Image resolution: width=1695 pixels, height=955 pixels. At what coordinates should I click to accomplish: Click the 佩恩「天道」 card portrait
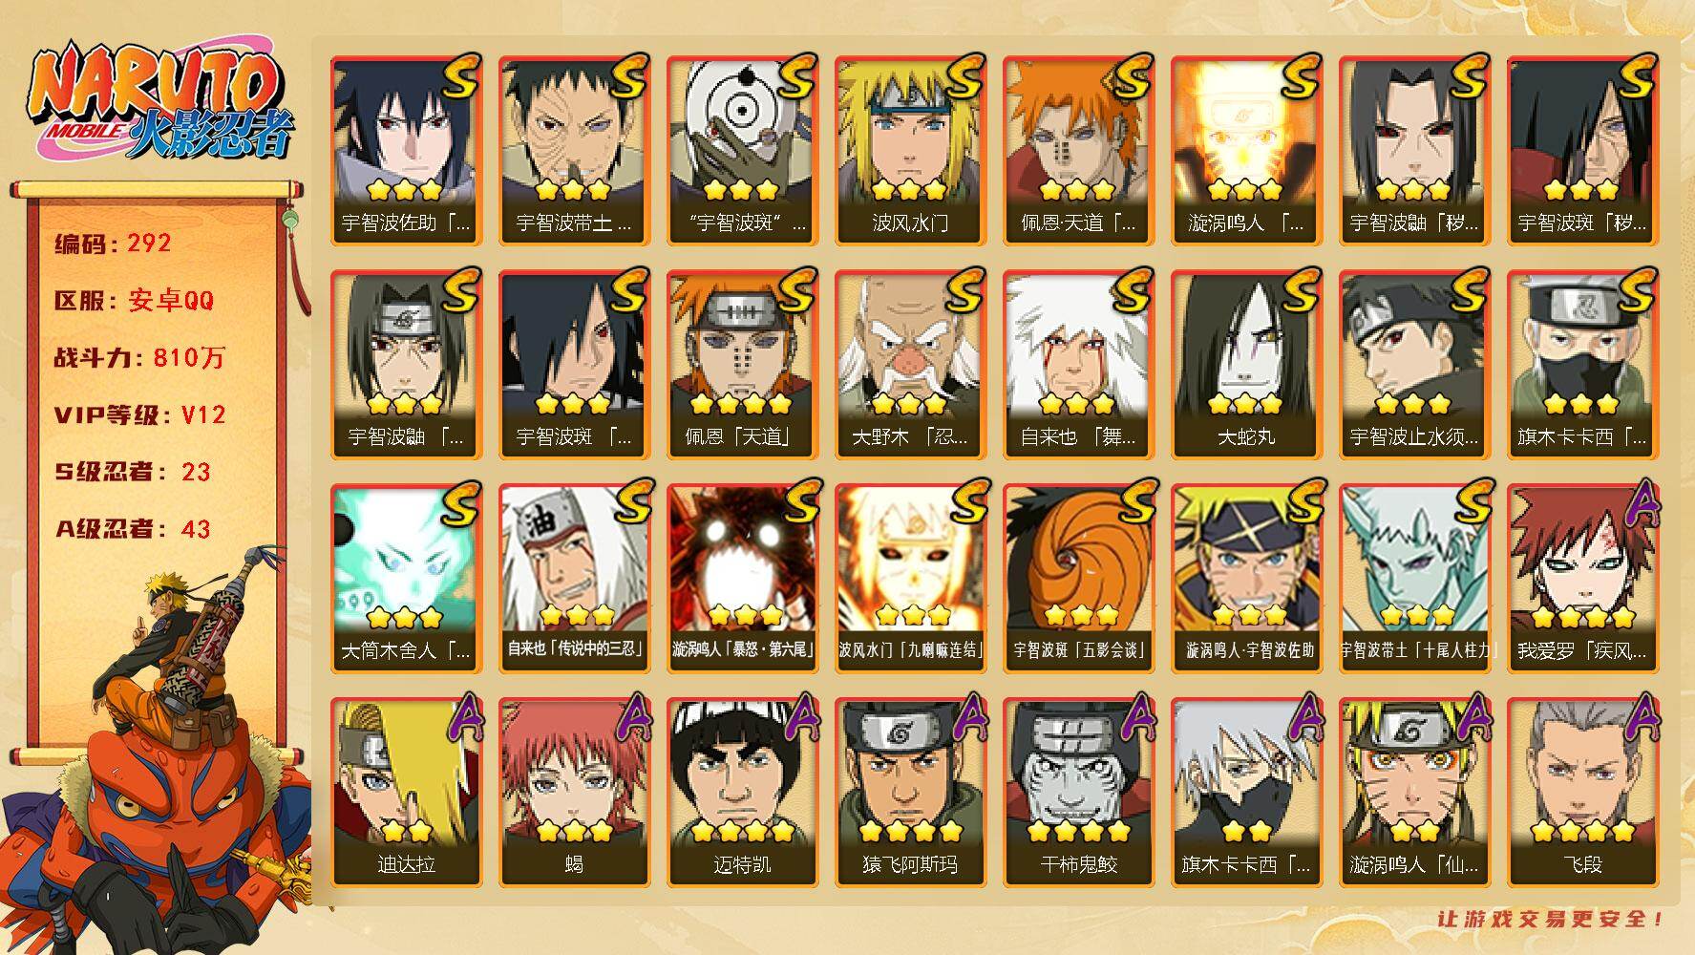742,365
